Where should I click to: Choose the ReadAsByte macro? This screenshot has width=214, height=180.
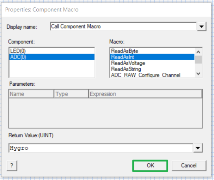[x=125, y=51]
